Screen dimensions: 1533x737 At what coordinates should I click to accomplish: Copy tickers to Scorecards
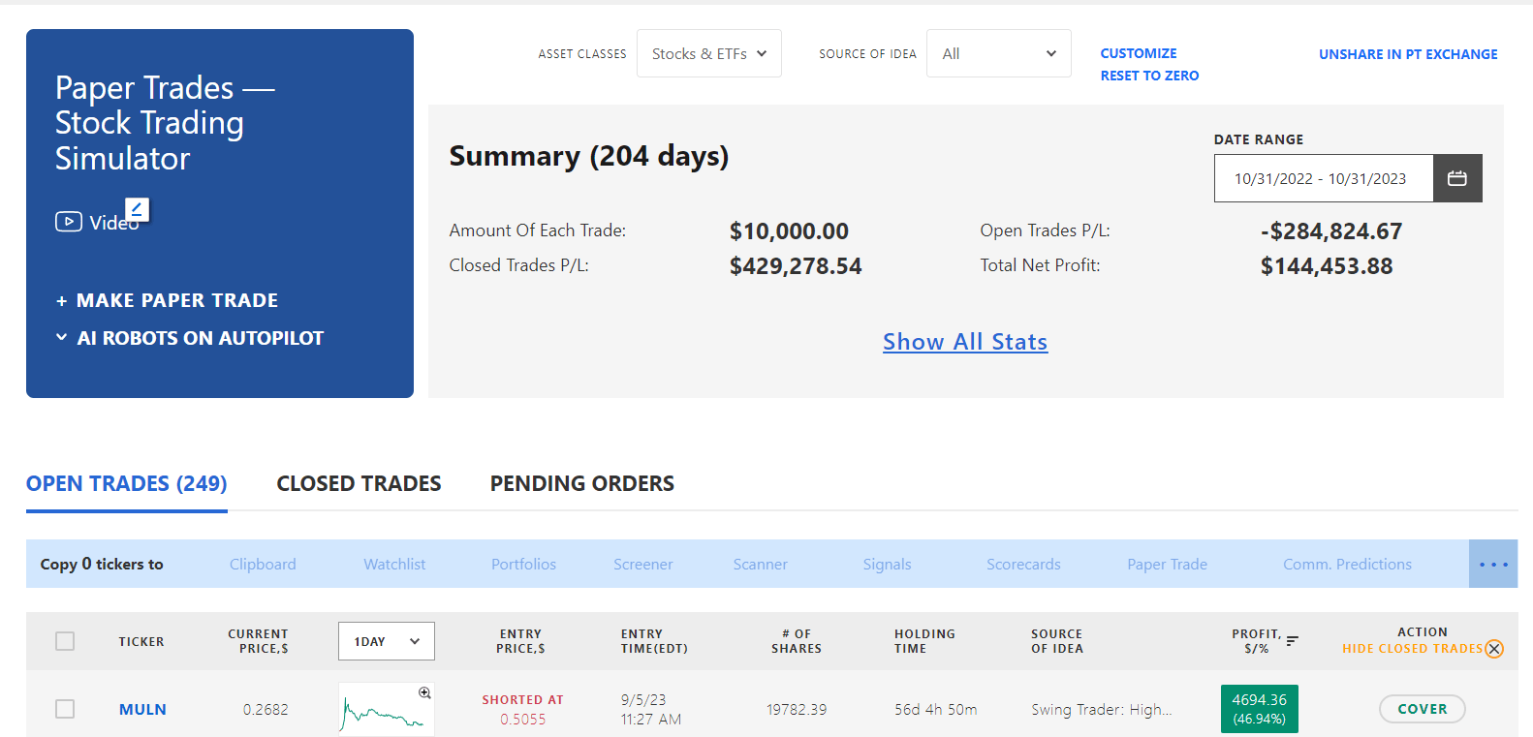(x=1023, y=564)
